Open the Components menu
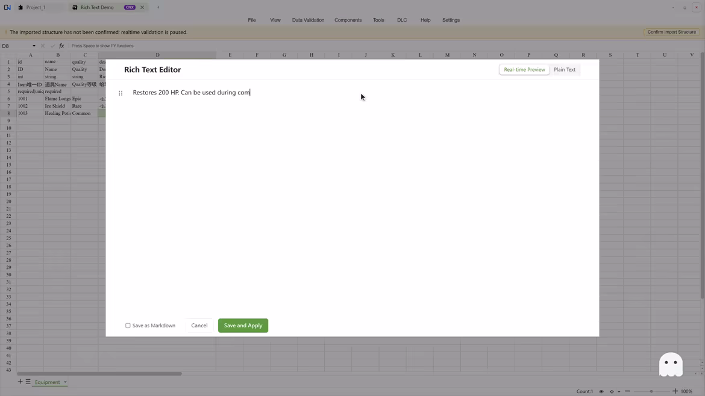 click(x=348, y=20)
